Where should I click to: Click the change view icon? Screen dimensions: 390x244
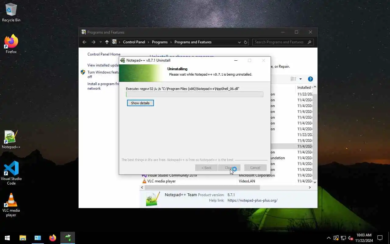[293, 79]
